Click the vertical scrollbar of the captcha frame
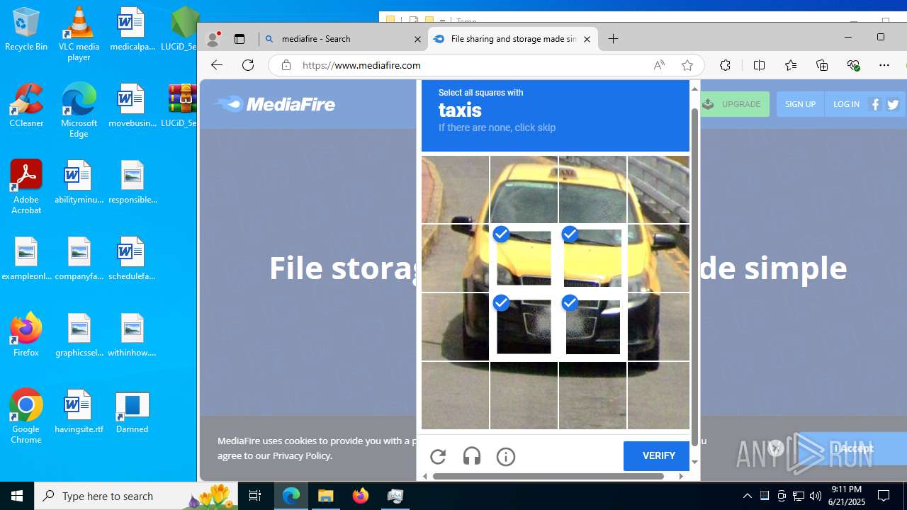The image size is (907, 510). tap(694, 276)
